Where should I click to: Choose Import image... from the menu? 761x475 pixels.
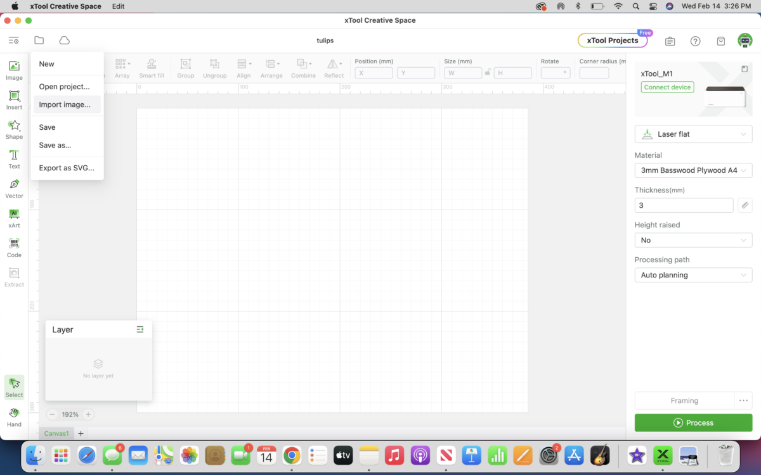[67, 104]
